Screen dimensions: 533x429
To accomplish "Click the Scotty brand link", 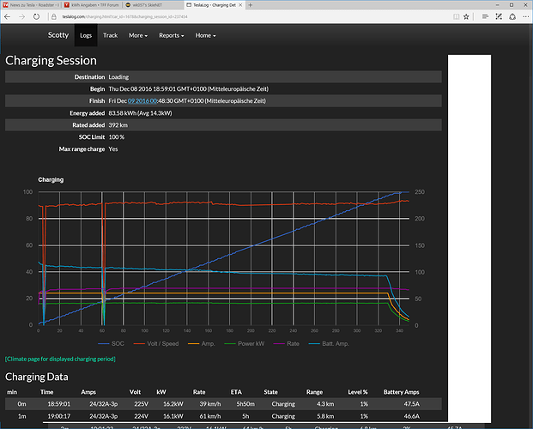I will pyautogui.click(x=58, y=35).
